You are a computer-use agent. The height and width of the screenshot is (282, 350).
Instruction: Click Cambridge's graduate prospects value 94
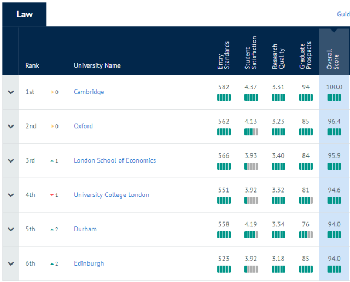(306, 87)
